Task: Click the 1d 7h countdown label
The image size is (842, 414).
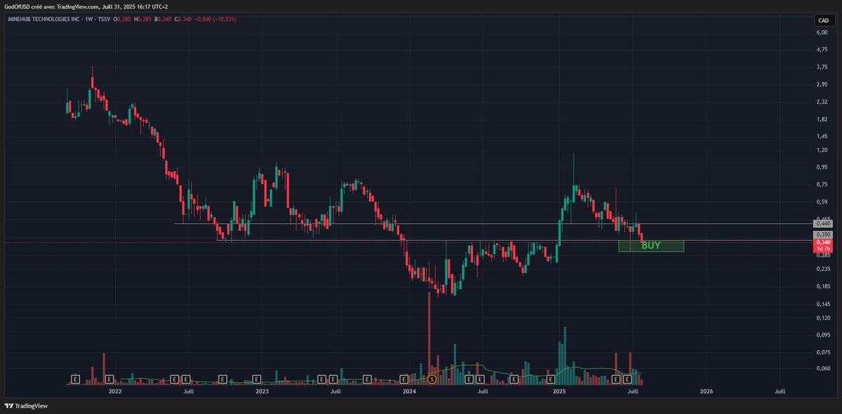Action: [x=823, y=249]
